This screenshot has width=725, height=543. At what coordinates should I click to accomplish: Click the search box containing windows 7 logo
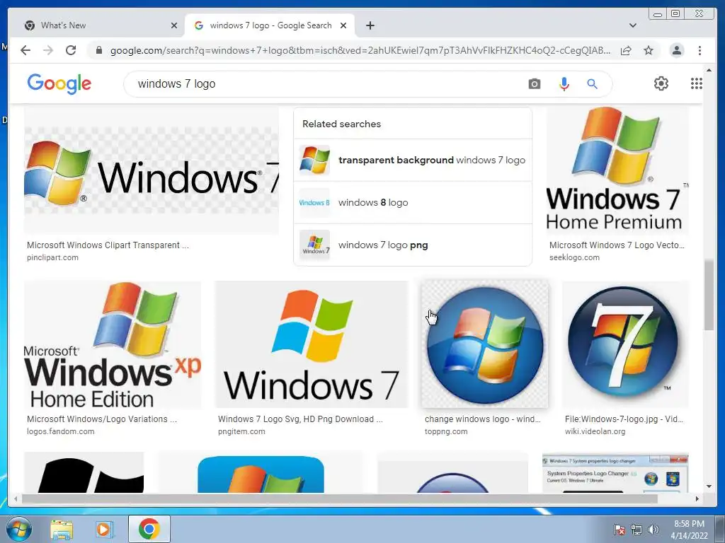324,83
